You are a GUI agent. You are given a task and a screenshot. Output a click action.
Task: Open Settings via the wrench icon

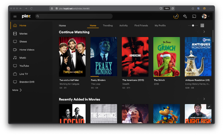tap(185, 16)
